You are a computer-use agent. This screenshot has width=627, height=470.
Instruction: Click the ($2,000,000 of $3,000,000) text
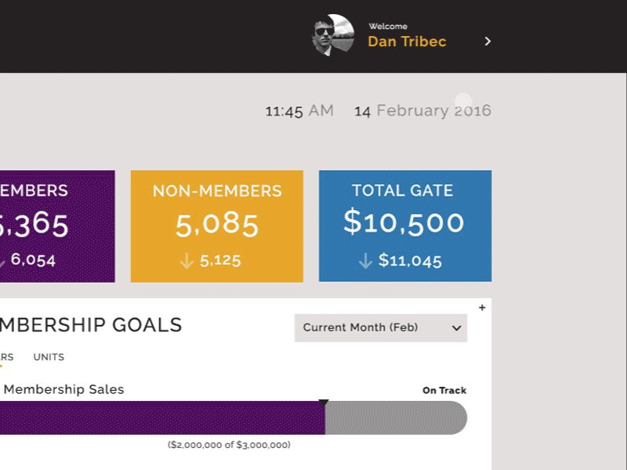tap(228, 443)
